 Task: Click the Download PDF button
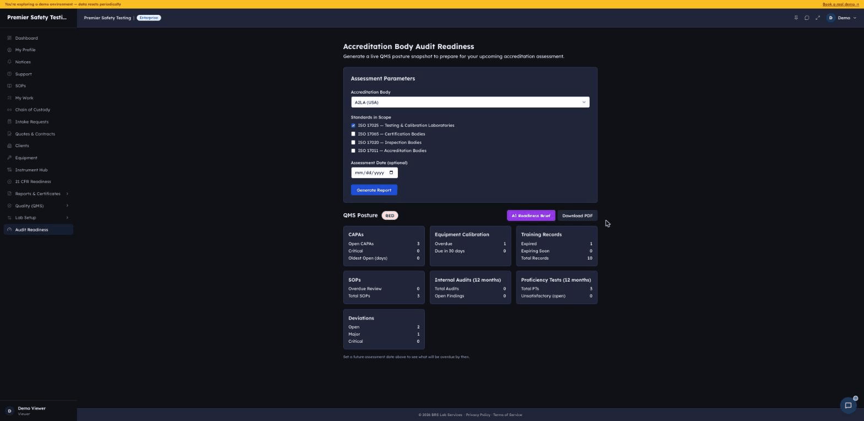click(577, 215)
